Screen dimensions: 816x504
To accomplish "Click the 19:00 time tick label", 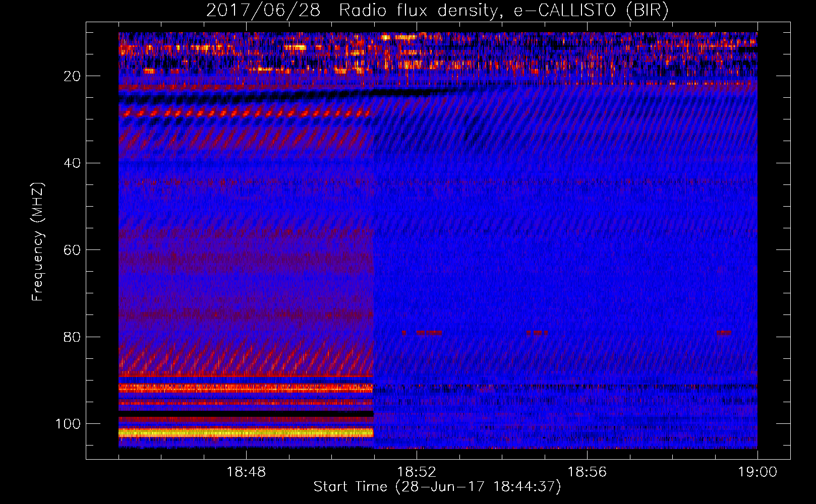I will click(x=757, y=472).
